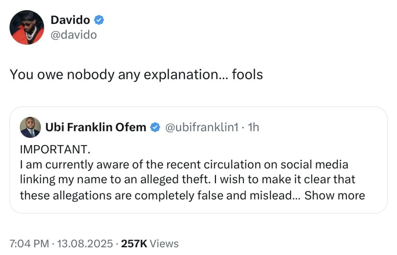Viewport: 397px width, 255px height.
Task: Click the 1h timestamp on quoted post
Action: click(x=253, y=127)
